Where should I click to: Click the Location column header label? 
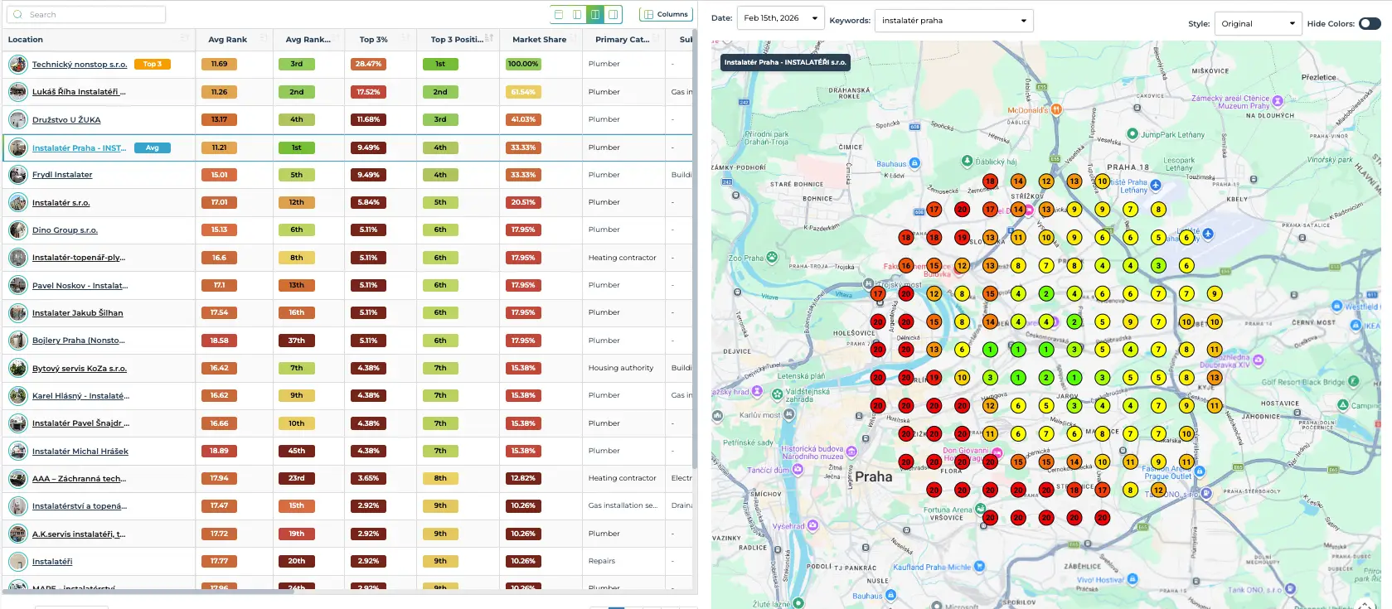tap(26, 39)
